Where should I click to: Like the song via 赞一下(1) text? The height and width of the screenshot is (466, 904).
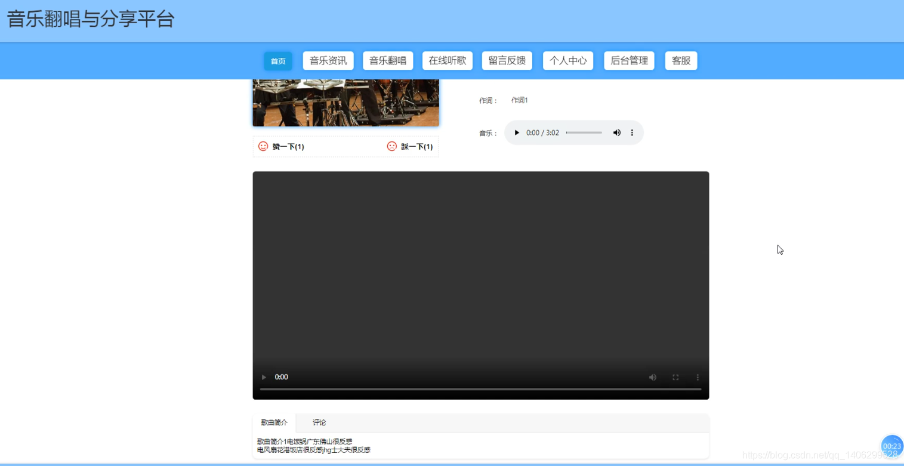(288, 147)
